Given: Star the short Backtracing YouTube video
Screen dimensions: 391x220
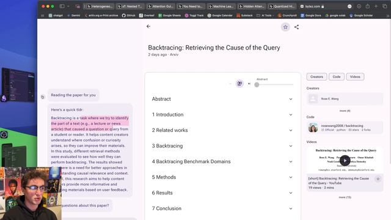Looking at the screenshot, I should [x=378, y=179].
